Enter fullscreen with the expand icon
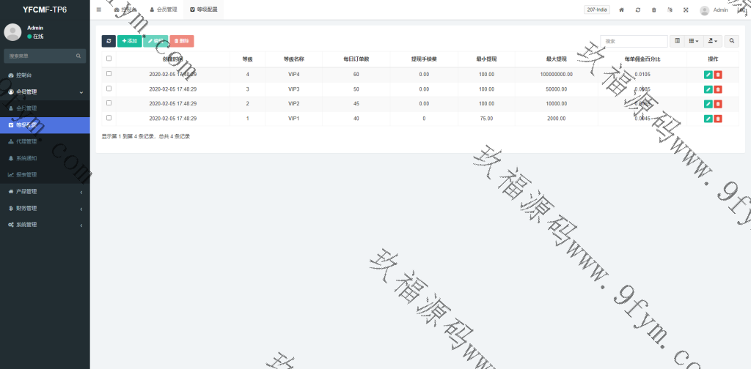 point(686,10)
